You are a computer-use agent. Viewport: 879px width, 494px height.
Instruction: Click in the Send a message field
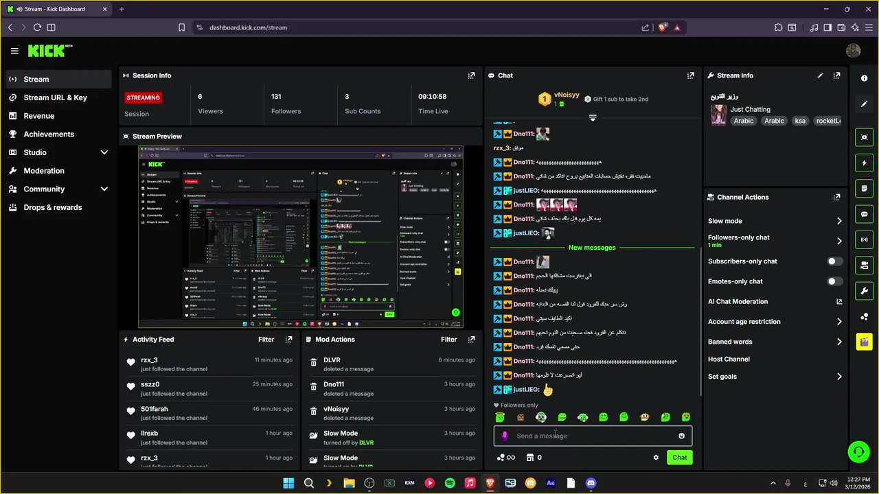point(593,436)
